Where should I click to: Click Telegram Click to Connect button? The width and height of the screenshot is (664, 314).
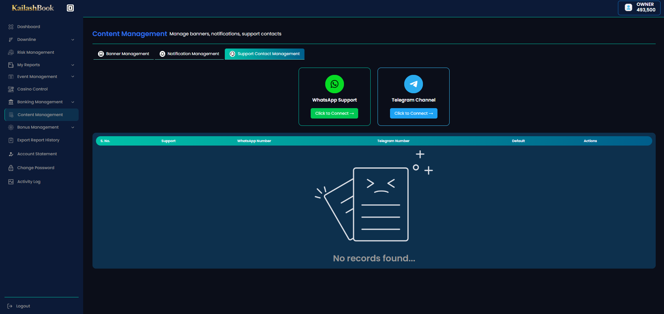click(x=414, y=113)
